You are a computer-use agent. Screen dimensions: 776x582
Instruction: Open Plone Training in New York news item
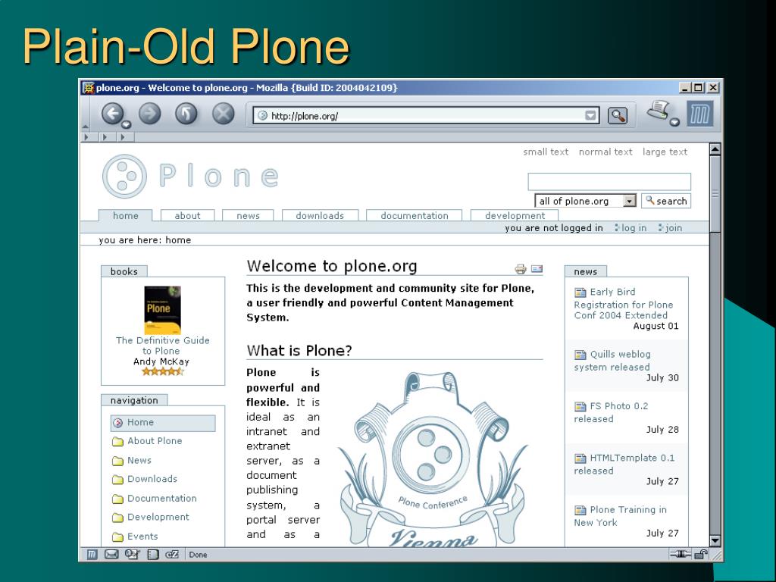620,516
